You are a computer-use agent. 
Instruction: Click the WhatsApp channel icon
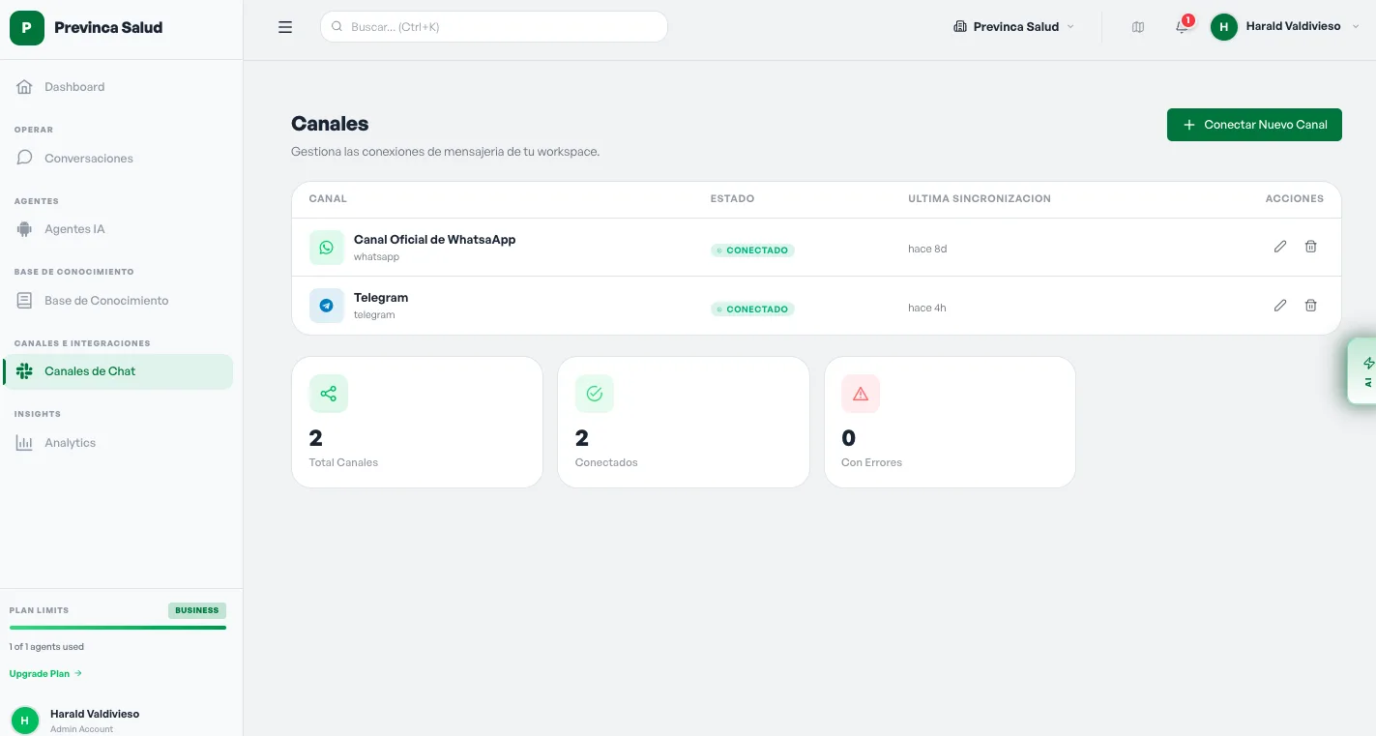click(327, 248)
